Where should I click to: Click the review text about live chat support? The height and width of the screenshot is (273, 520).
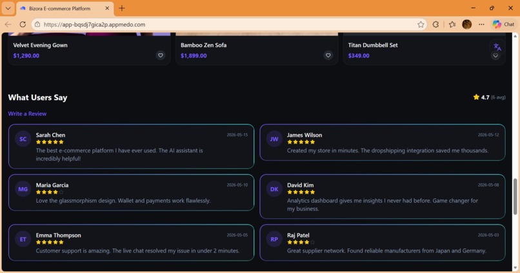coord(137,251)
